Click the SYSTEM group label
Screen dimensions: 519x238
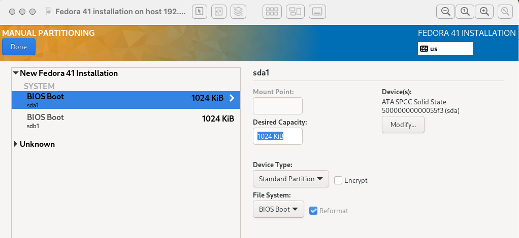coord(39,86)
